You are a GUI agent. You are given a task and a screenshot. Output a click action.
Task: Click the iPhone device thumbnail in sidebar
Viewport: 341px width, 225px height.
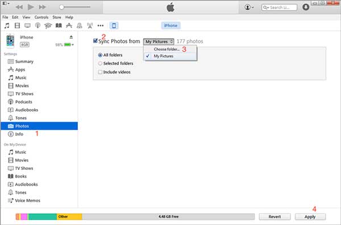pos(10,41)
